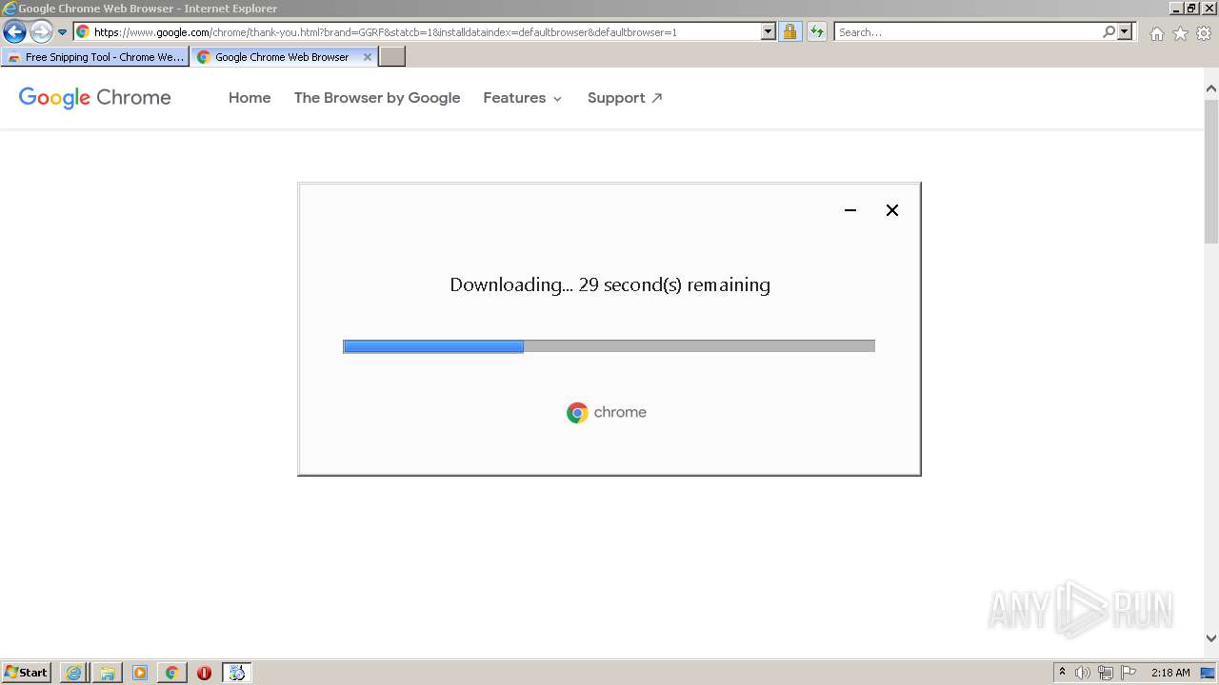Click the Downloading seconds remaining text

[x=609, y=284]
